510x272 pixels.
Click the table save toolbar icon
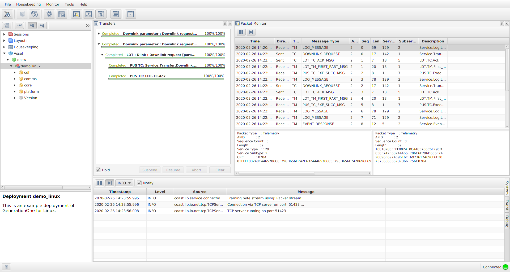point(62,14)
